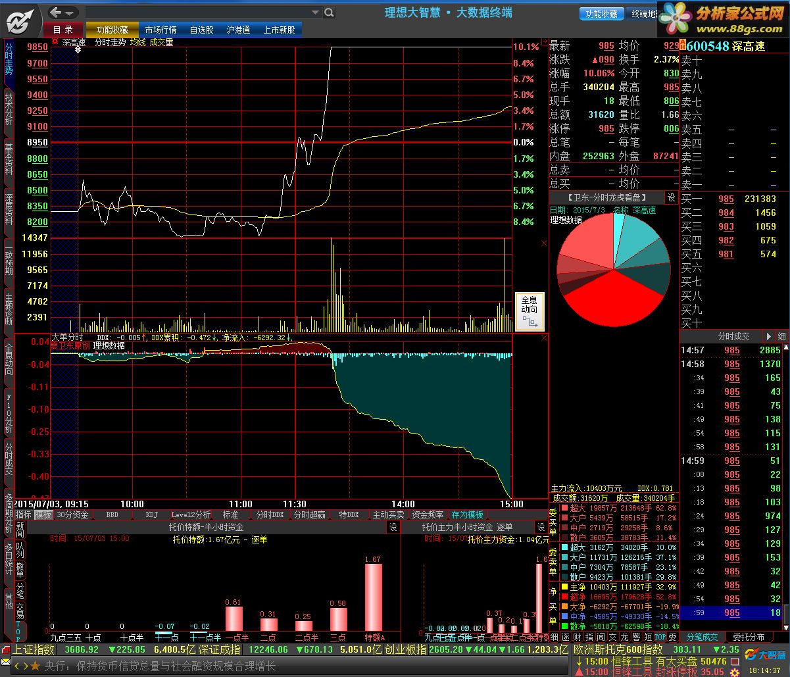Select the KDJ indicator tab
Viewport: 790px width, 677px height.
(151, 514)
